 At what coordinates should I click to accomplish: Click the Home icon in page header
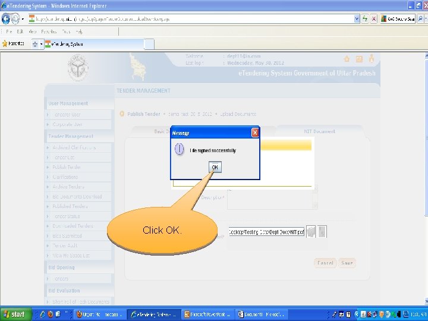[347, 59]
